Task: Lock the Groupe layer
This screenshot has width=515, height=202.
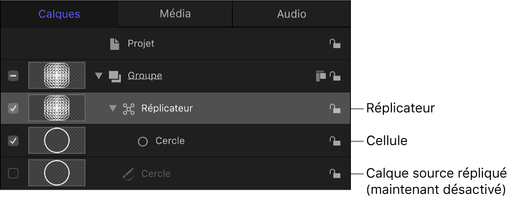Action: (x=335, y=76)
